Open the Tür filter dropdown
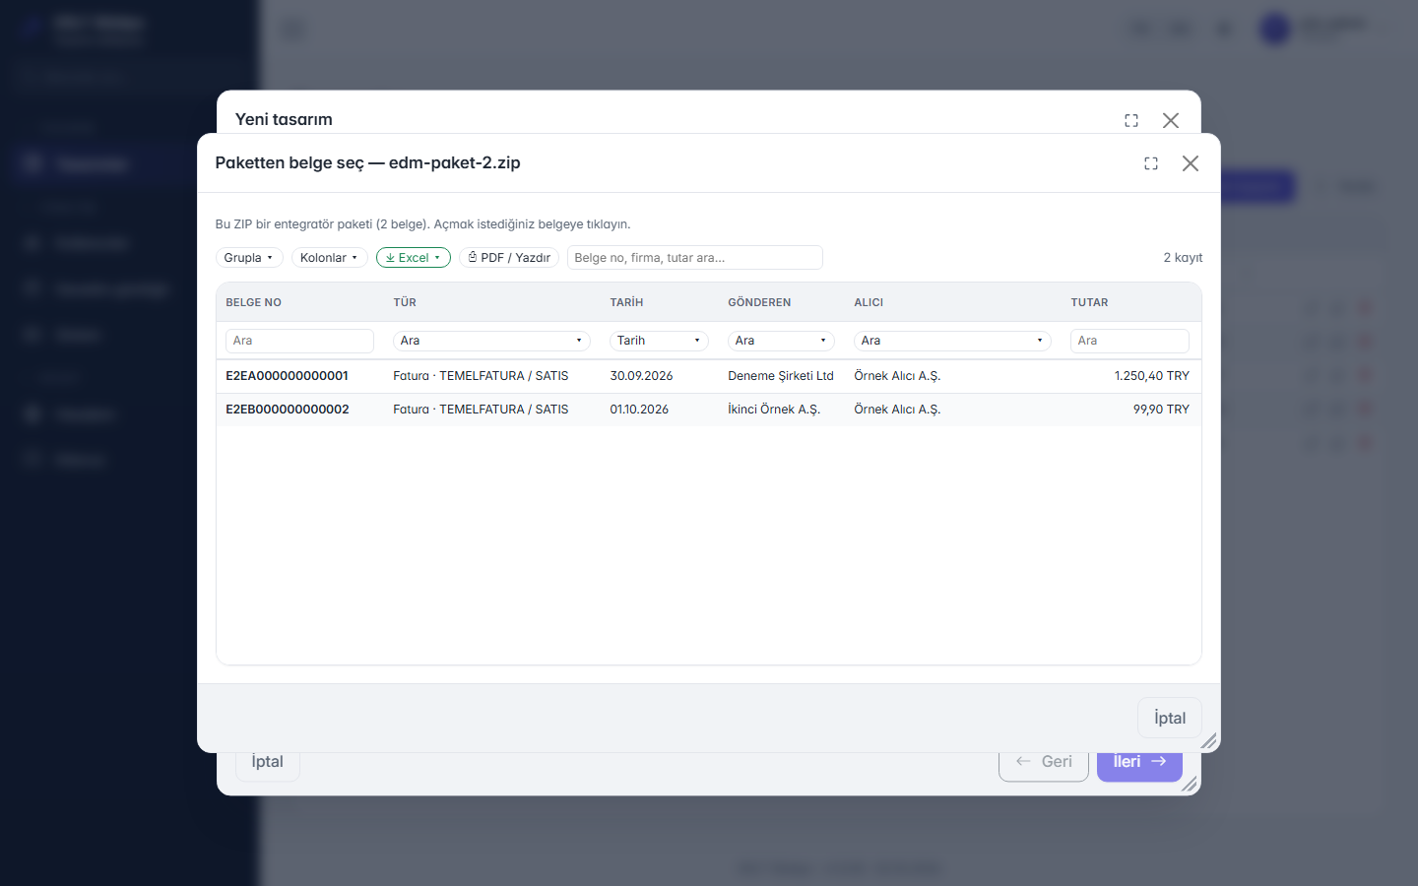Viewport: 1418px width, 886px height. 491,341
